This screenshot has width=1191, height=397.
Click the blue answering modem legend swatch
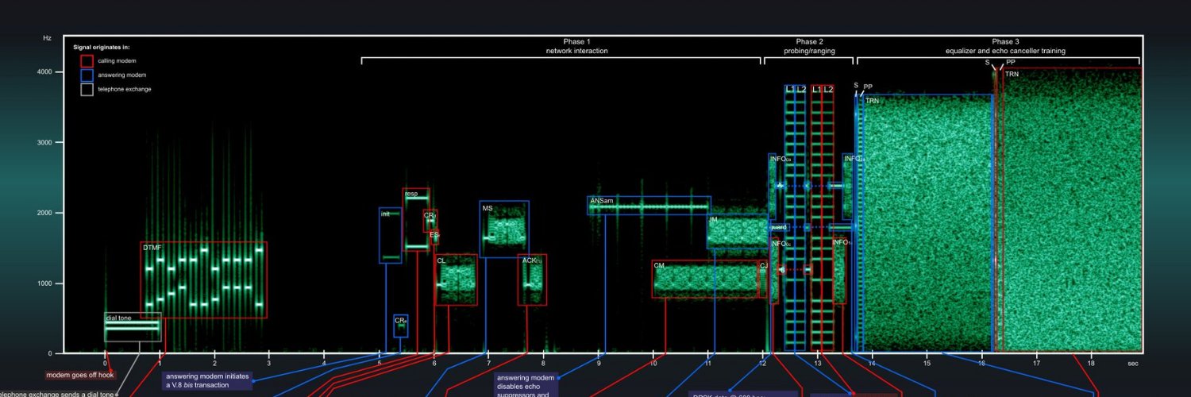pyautogui.click(x=87, y=75)
